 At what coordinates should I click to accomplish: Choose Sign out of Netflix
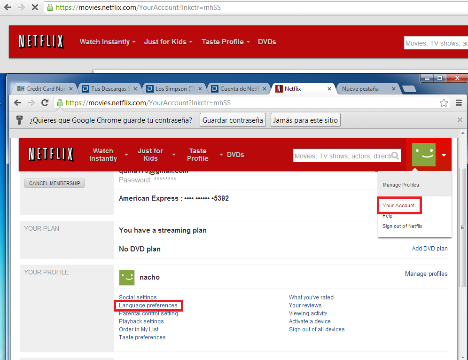click(402, 226)
